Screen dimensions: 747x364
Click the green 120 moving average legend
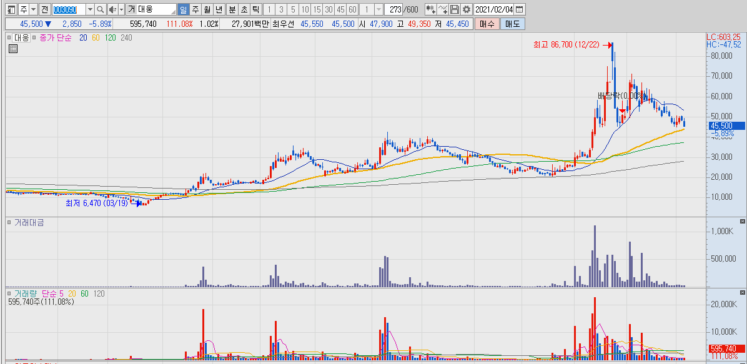[111, 37]
